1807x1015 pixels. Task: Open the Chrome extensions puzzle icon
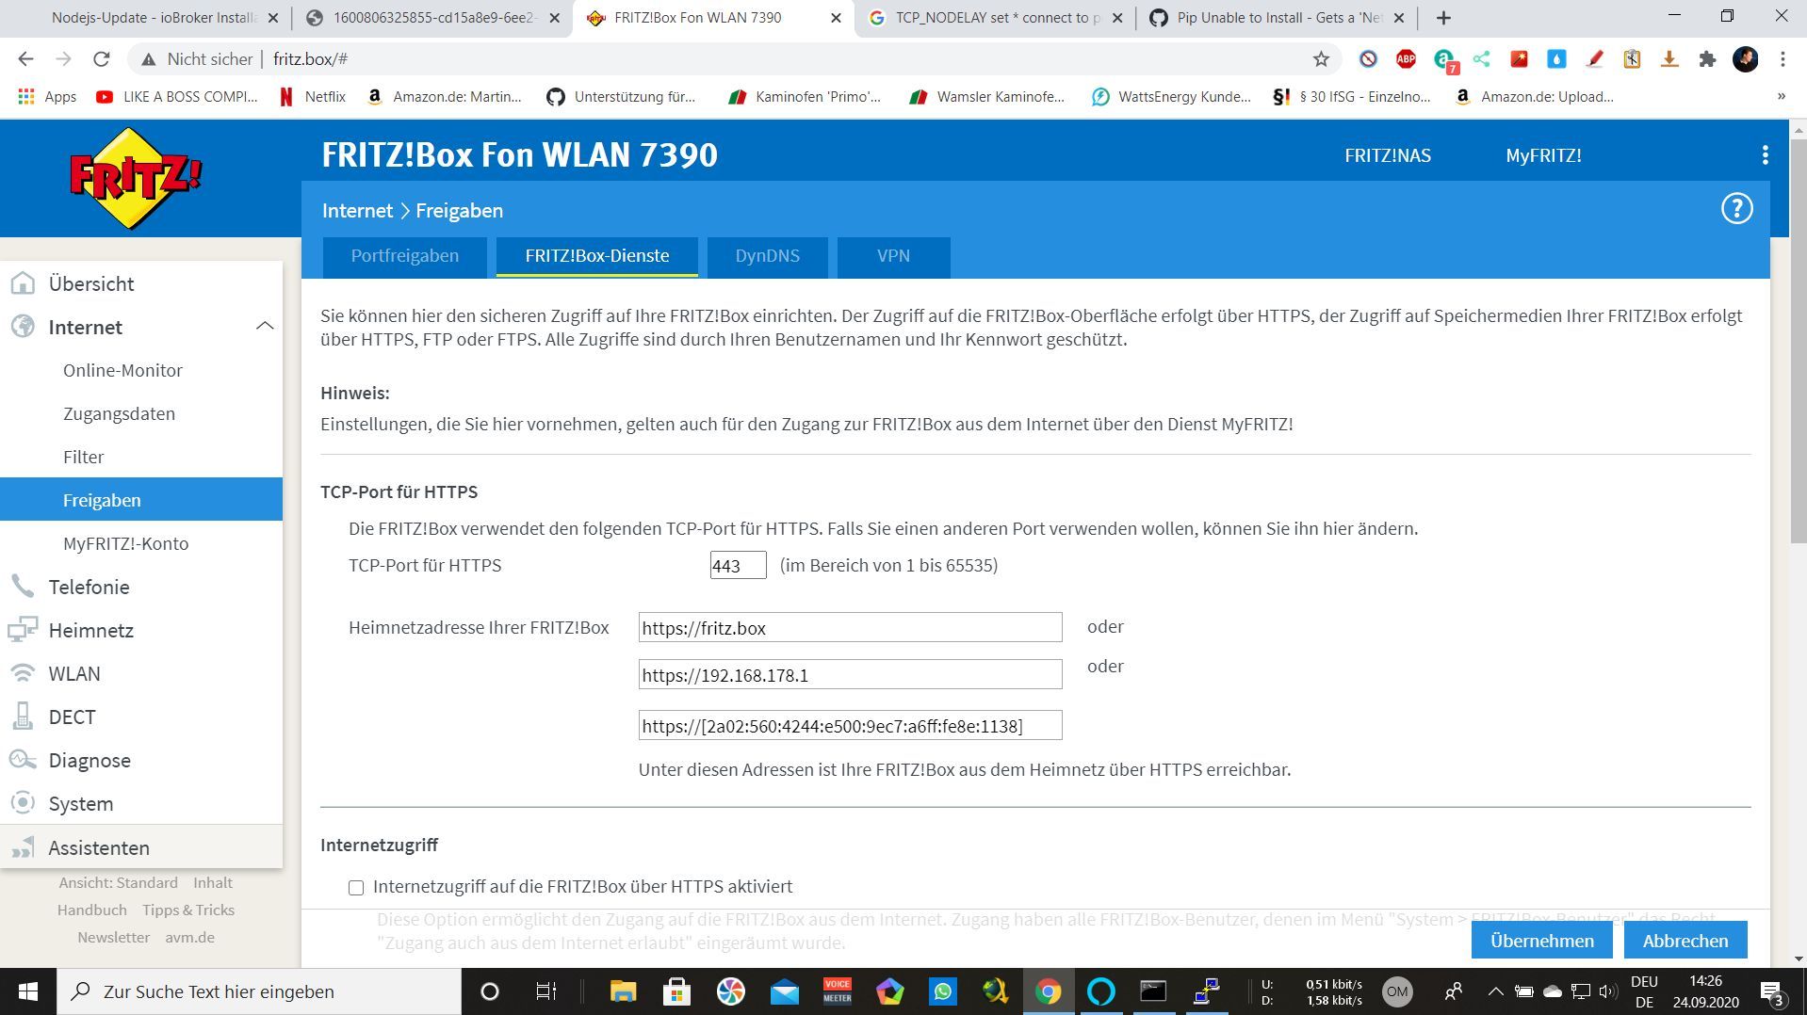[1707, 59]
